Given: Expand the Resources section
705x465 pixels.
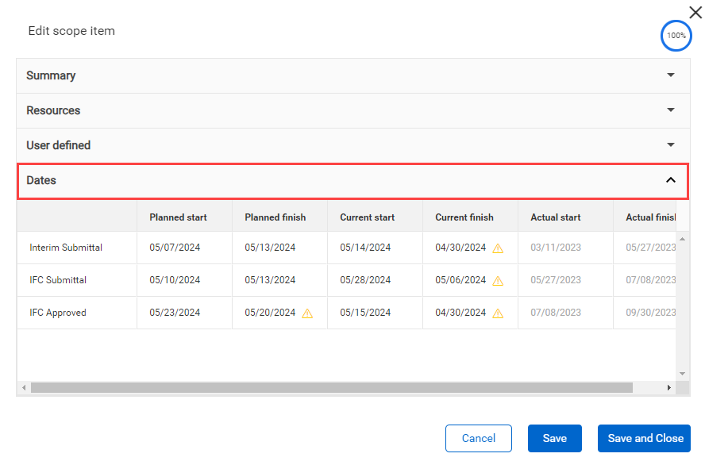Looking at the screenshot, I should point(353,110).
